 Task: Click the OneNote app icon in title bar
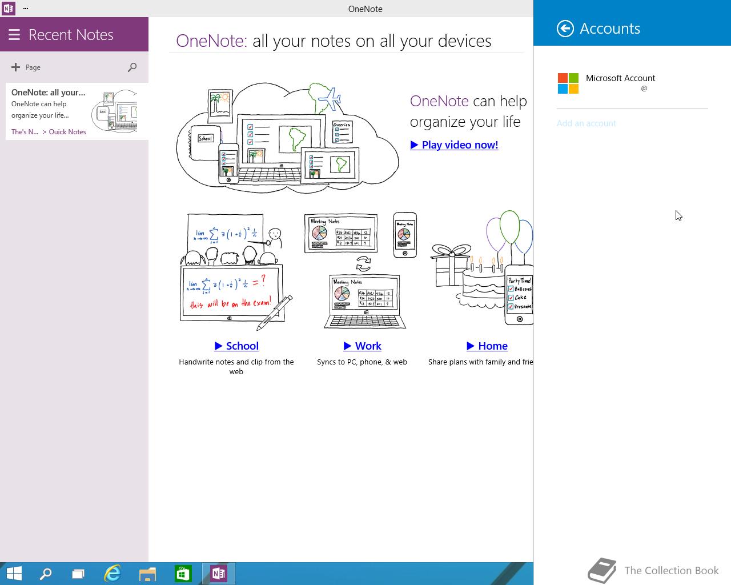pyautogui.click(x=8, y=9)
